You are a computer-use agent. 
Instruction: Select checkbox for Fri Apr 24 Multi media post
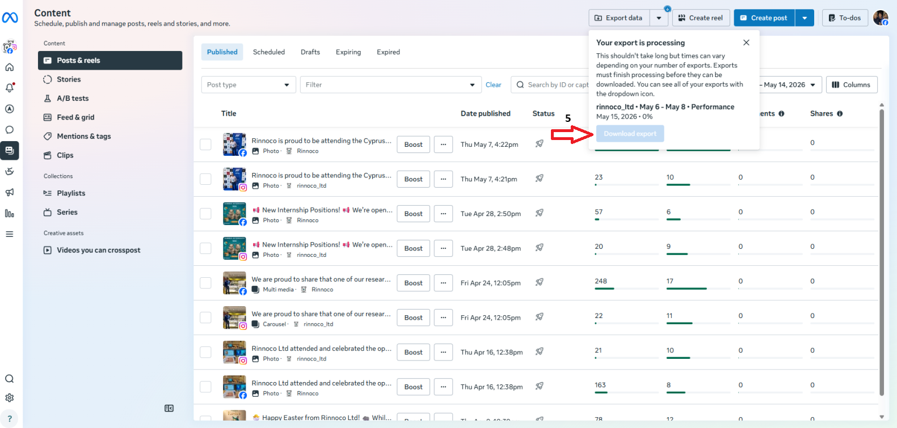coord(205,283)
